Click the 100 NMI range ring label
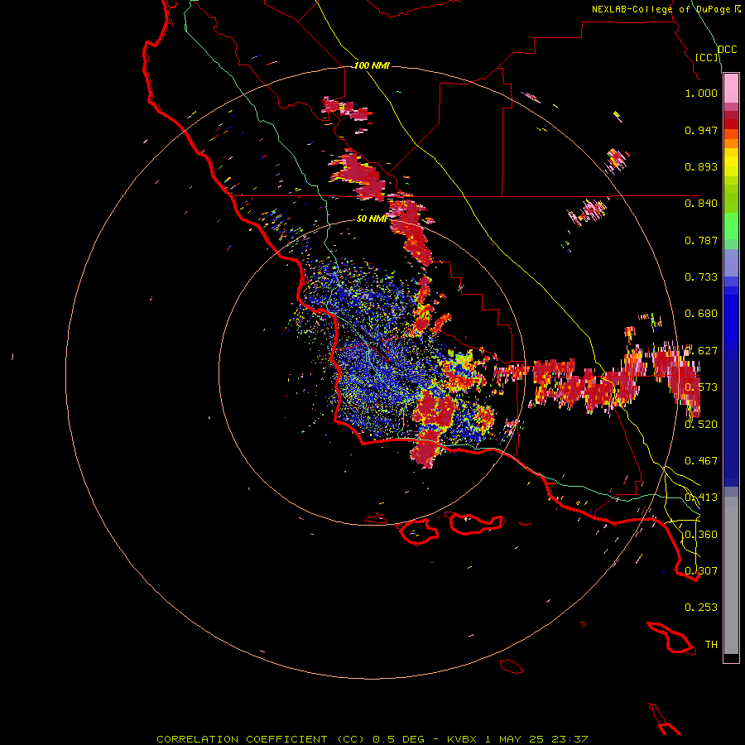This screenshot has width=745, height=745. (x=372, y=65)
